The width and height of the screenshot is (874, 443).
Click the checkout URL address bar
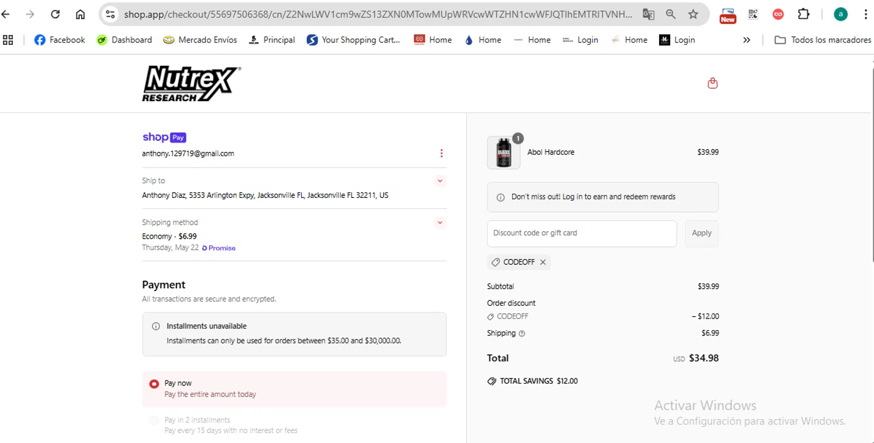378,15
